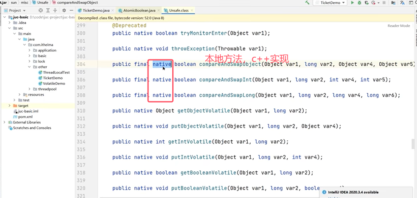The image size is (417, 198).
Task: Expand the .idea folder
Action: click(x=10, y=22)
